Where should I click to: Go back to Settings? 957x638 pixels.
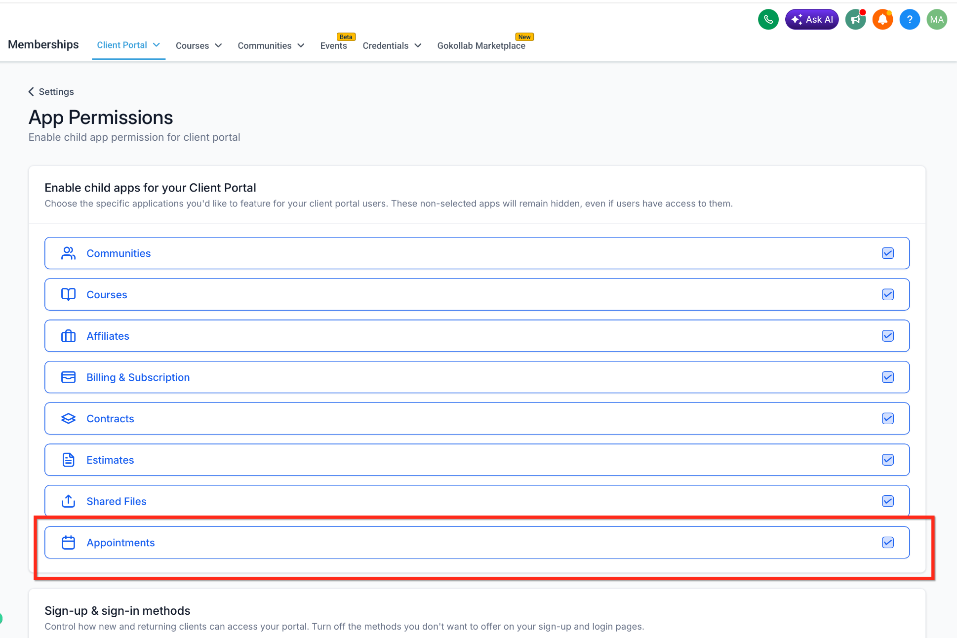51,92
